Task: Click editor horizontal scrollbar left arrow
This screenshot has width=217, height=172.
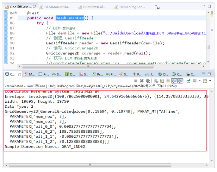Action: click(x=19, y=67)
